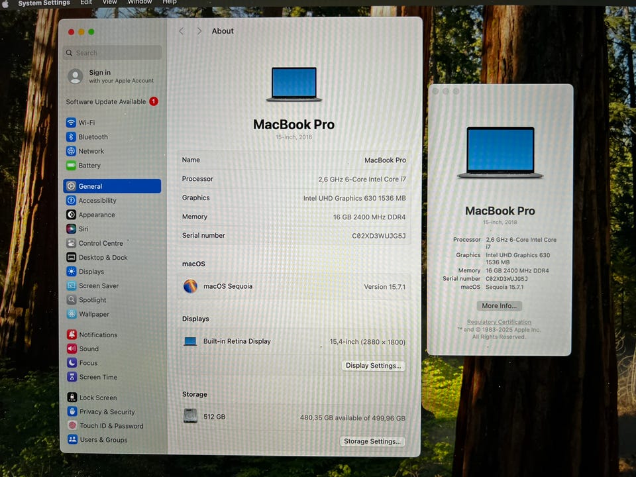Open Spotlight magnifier icon in sidebar
This screenshot has width=636, height=477.
[x=72, y=299]
